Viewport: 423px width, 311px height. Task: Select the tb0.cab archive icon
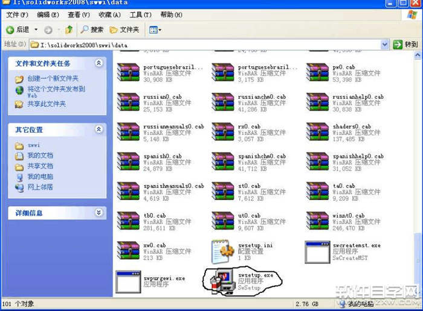128,221
